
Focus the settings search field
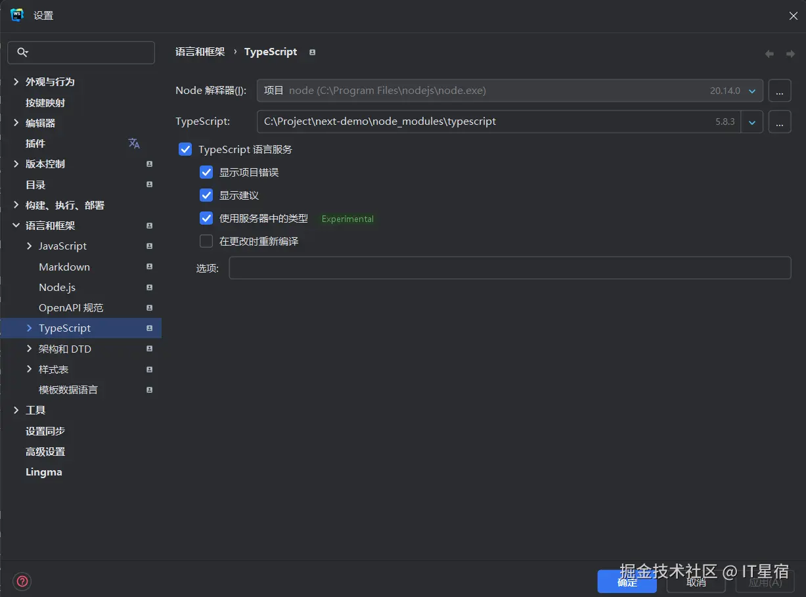click(81, 53)
